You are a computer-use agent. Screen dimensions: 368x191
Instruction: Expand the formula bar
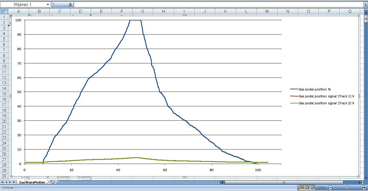click(x=365, y=5)
